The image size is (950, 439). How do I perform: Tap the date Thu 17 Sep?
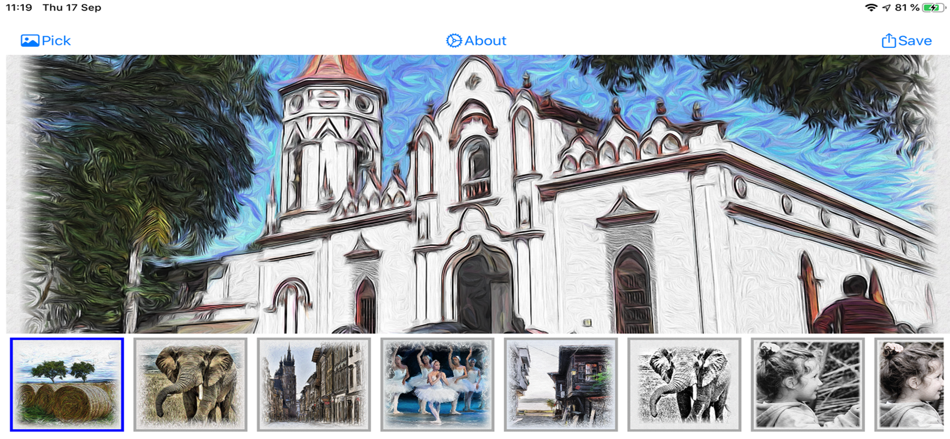72,7
